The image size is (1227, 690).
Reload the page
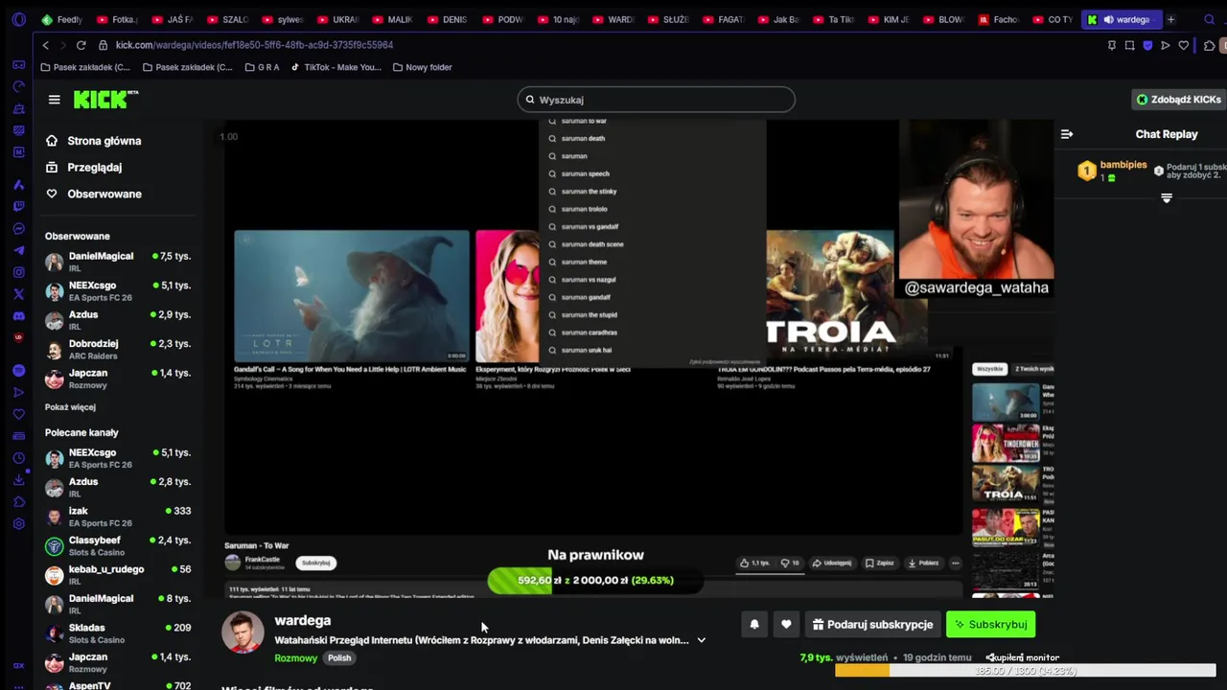click(x=81, y=45)
